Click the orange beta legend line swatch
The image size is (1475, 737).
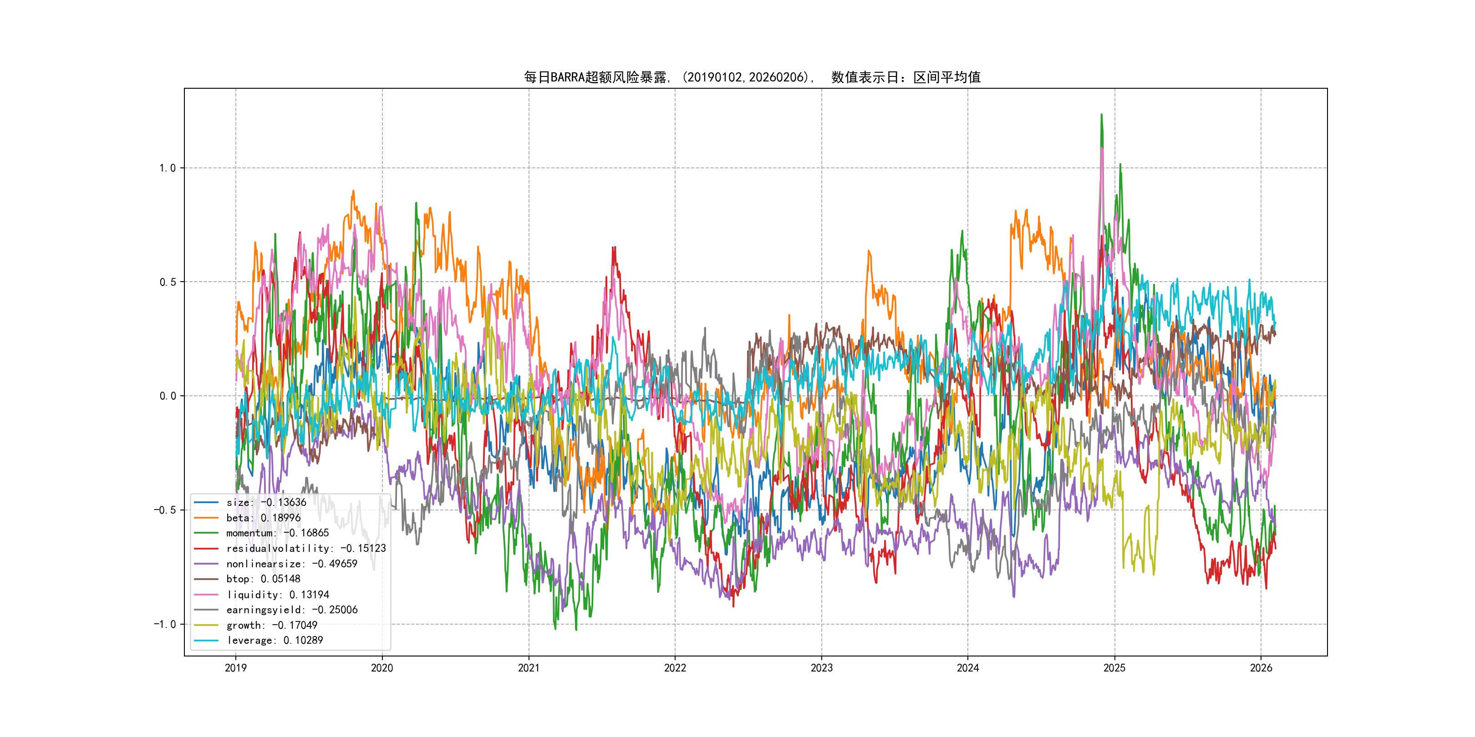206,518
